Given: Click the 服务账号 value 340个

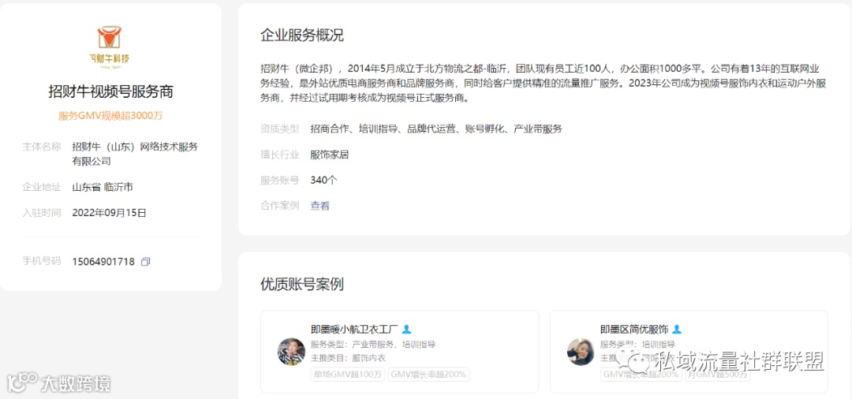Looking at the screenshot, I should tap(324, 180).
